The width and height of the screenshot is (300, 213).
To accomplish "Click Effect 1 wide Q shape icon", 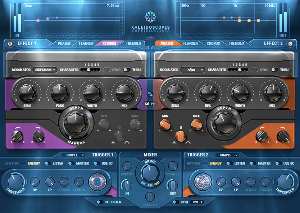I will 127,142.
